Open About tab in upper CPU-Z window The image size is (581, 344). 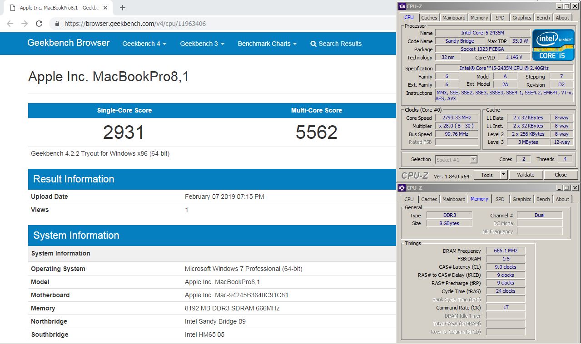562,18
